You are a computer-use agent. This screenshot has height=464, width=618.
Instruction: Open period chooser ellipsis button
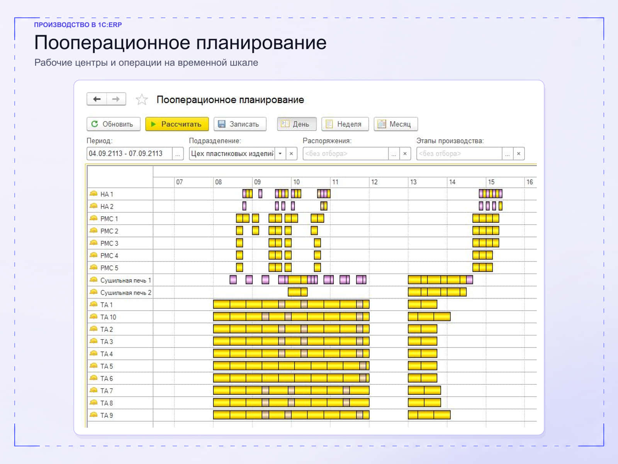tap(178, 154)
